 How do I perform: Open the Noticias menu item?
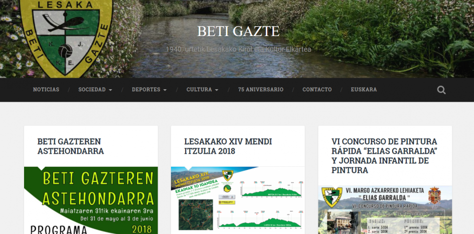(x=46, y=89)
